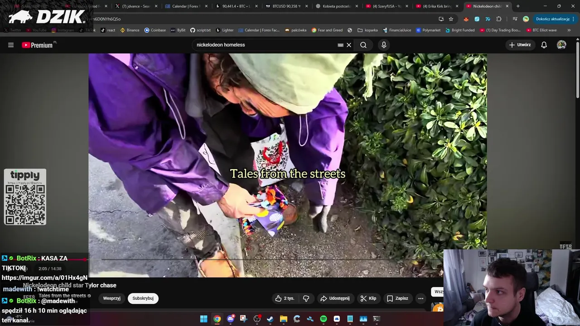The image size is (580, 326).
Task: Share the video via Udostępnij
Action: tap(335, 298)
